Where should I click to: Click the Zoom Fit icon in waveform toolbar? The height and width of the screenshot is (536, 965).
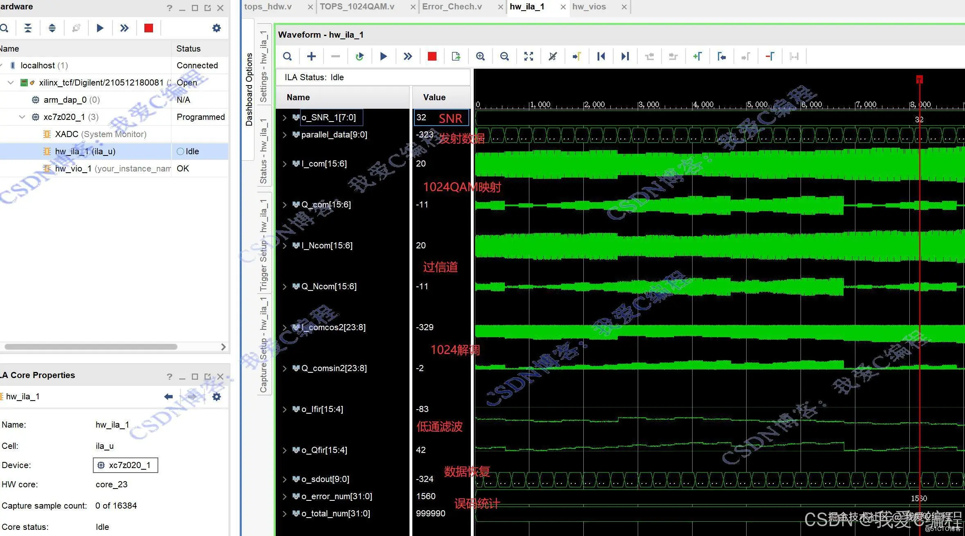pyautogui.click(x=529, y=56)
